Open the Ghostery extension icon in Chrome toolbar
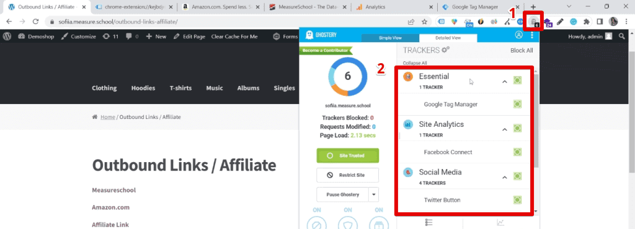The image size is (635, 229). click(534, 22)
